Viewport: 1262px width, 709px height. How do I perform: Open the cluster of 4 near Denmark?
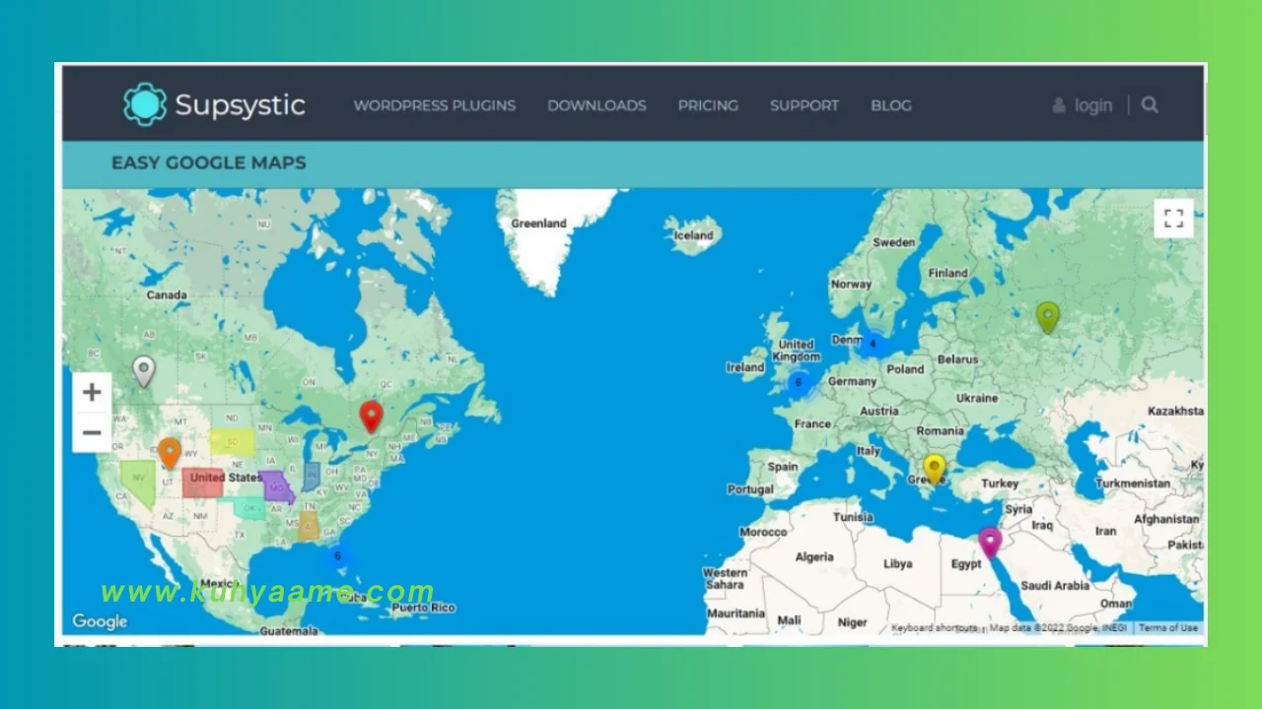[872, 344]
